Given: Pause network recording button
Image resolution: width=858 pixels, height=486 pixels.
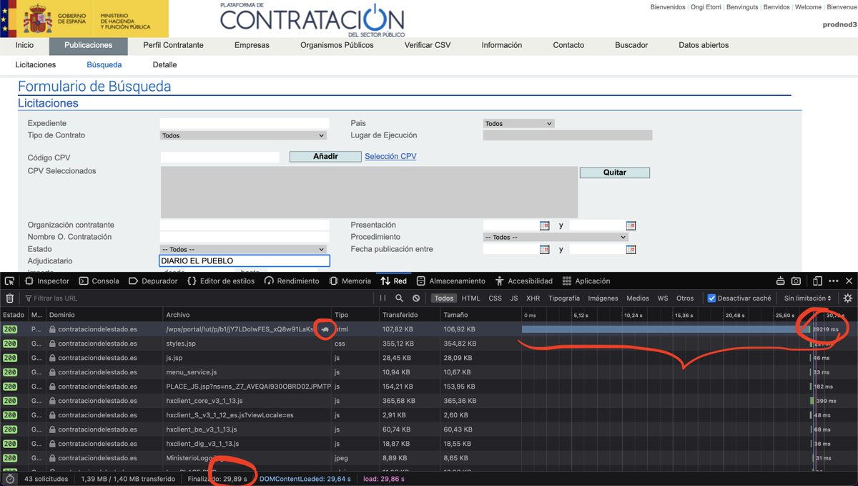Looking at the screenshot, I should (x=383, y=298).
